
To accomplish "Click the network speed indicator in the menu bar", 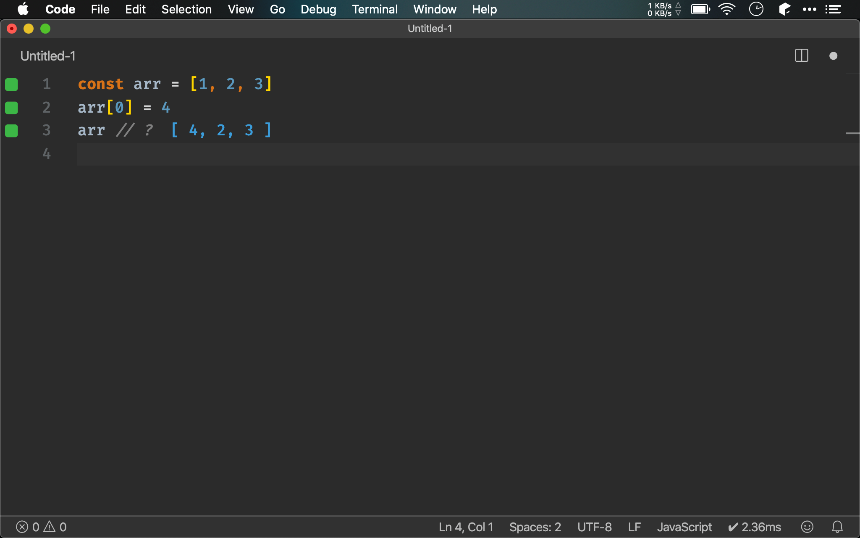I will 664,9.
